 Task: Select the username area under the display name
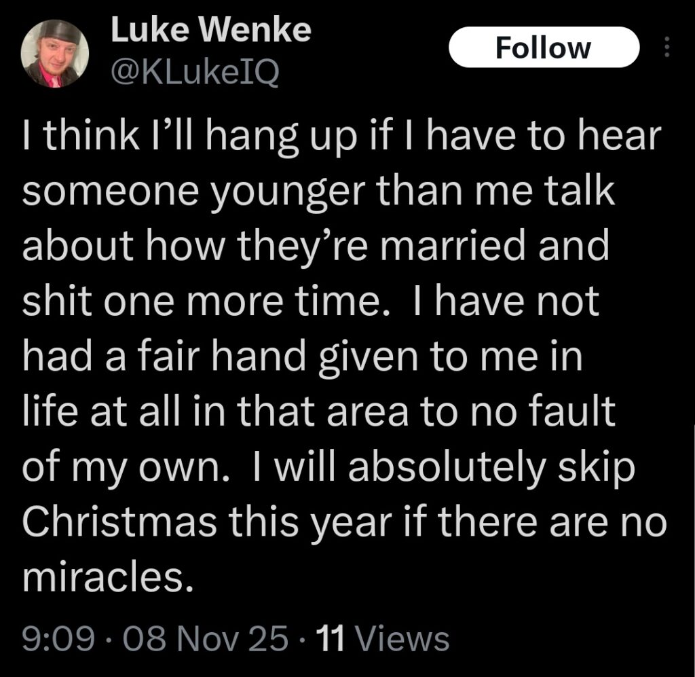(195, 71)
